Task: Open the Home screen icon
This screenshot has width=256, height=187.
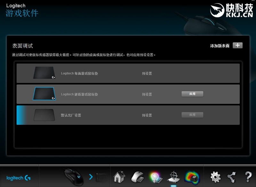Action: [119, 176]
